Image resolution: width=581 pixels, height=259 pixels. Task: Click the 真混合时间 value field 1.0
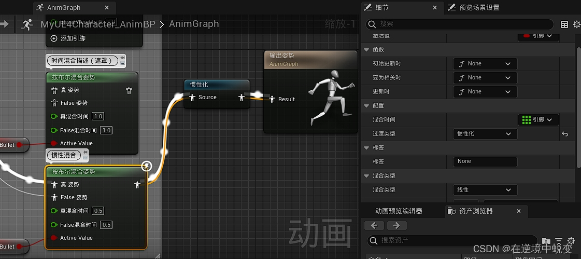coord(98,116)
